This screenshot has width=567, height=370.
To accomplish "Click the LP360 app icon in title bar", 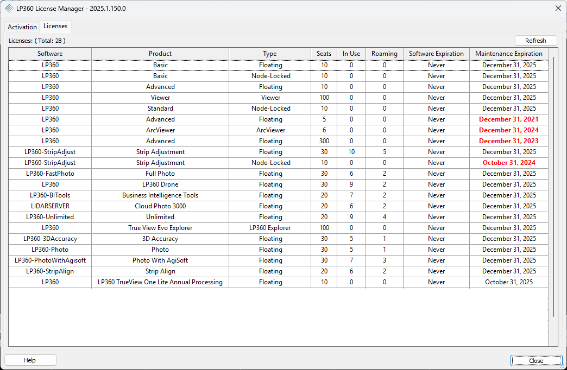I will [x=9, y=8].
